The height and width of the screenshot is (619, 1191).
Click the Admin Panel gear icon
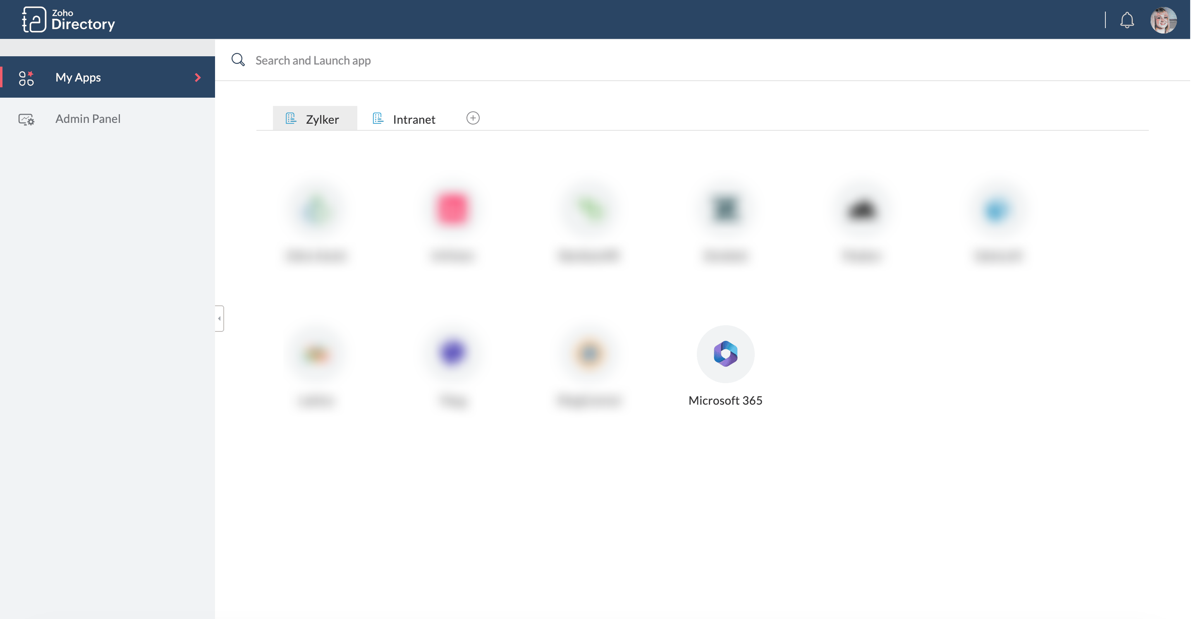point(26,119)
